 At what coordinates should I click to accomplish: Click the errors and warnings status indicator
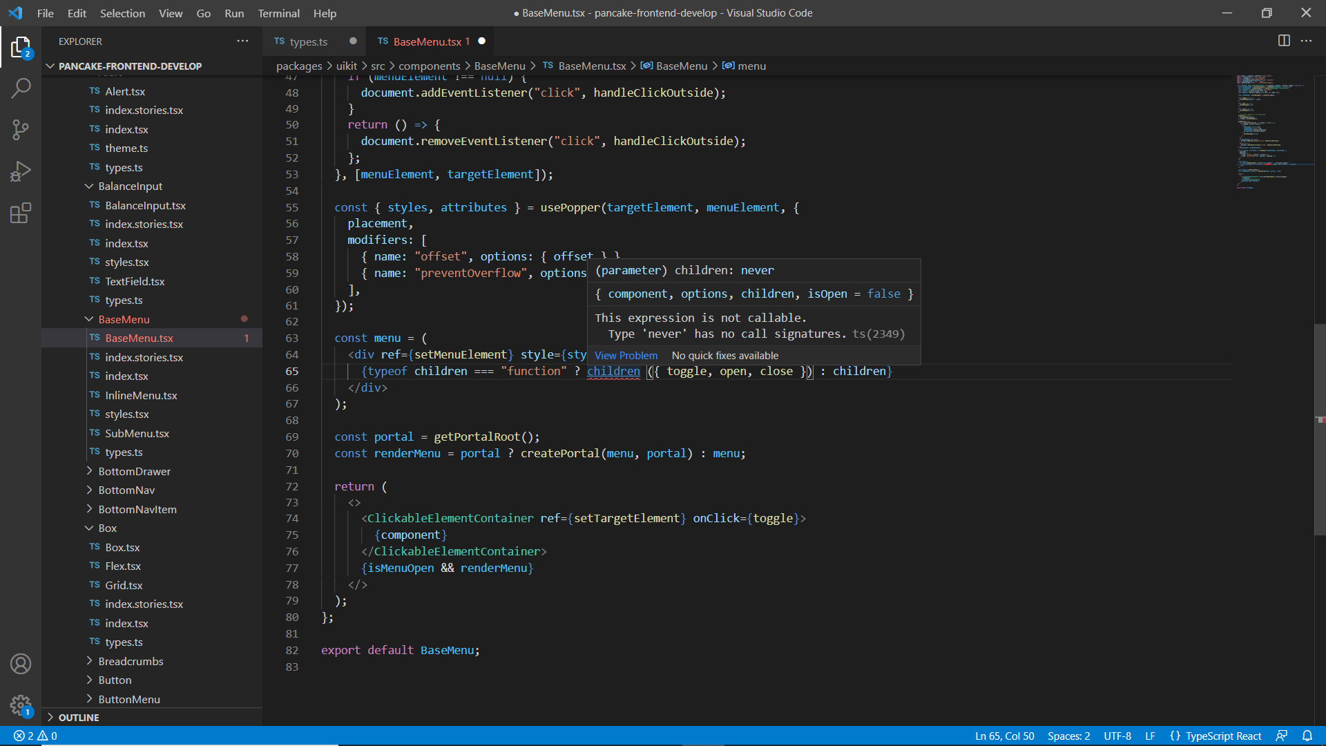(x=33, y=736)
